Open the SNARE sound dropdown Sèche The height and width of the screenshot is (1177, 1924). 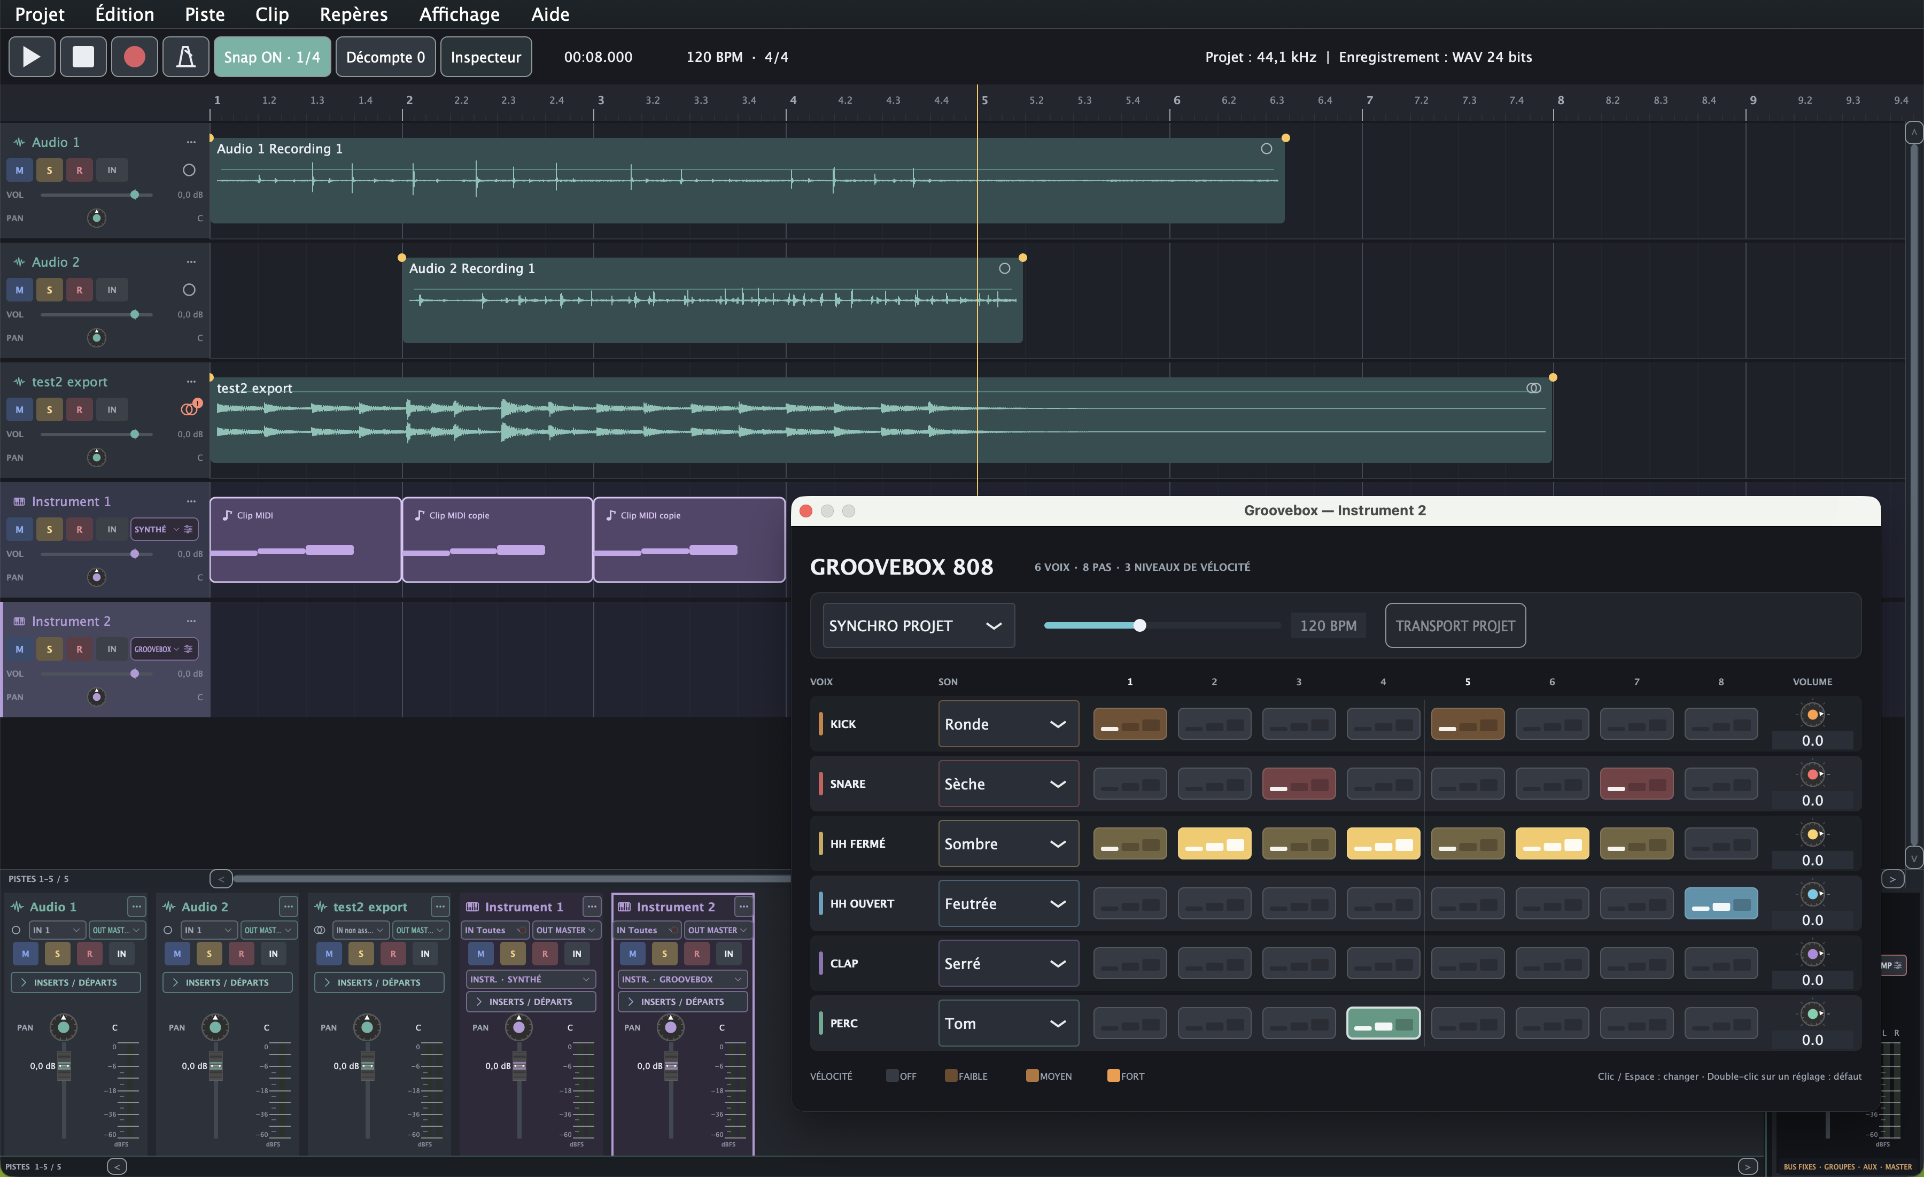(x=1008, y=784)
